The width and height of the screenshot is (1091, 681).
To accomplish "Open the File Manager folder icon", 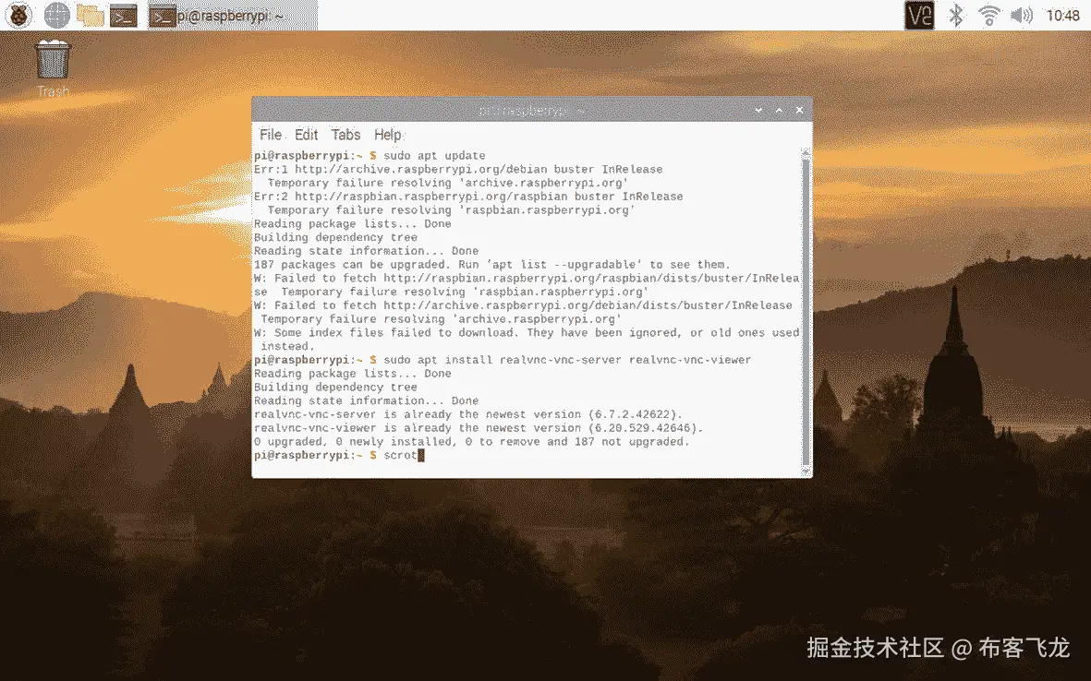I will [90, 15].
